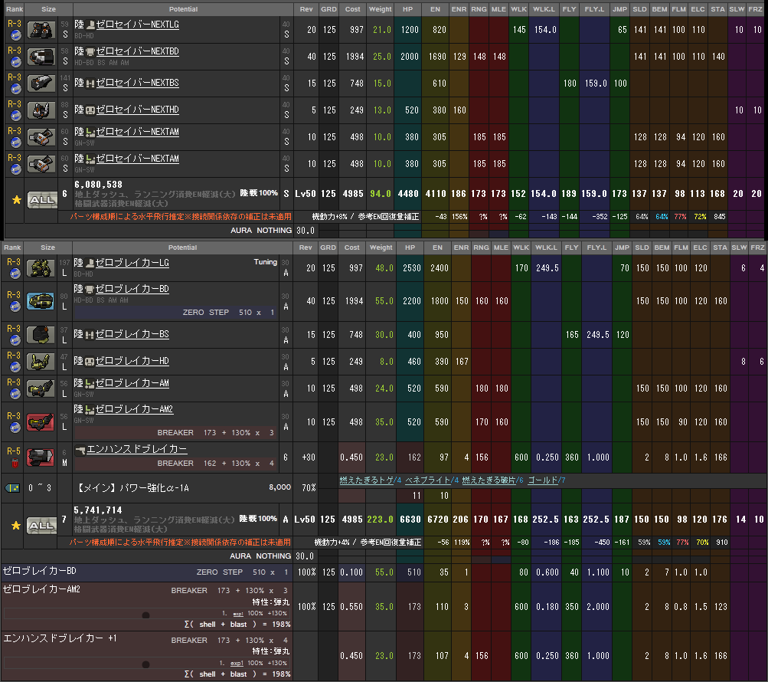Select the ゼロブレイカーBD part thumbnail

coord(41,301)
